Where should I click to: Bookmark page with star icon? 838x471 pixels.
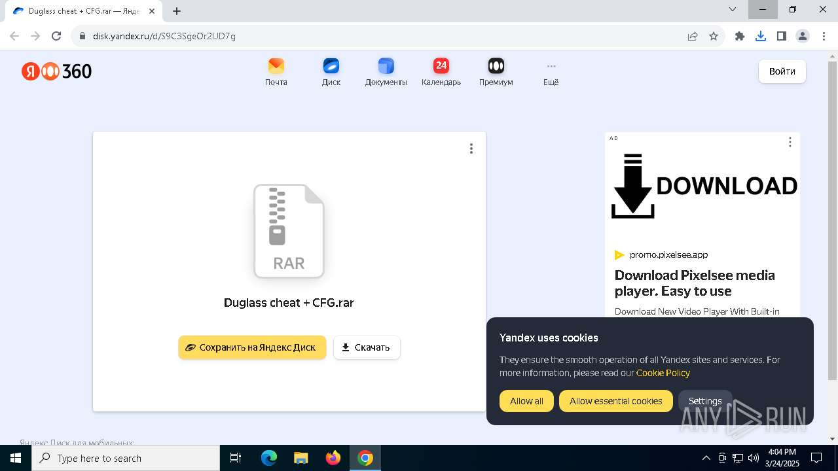click(714, 36)
